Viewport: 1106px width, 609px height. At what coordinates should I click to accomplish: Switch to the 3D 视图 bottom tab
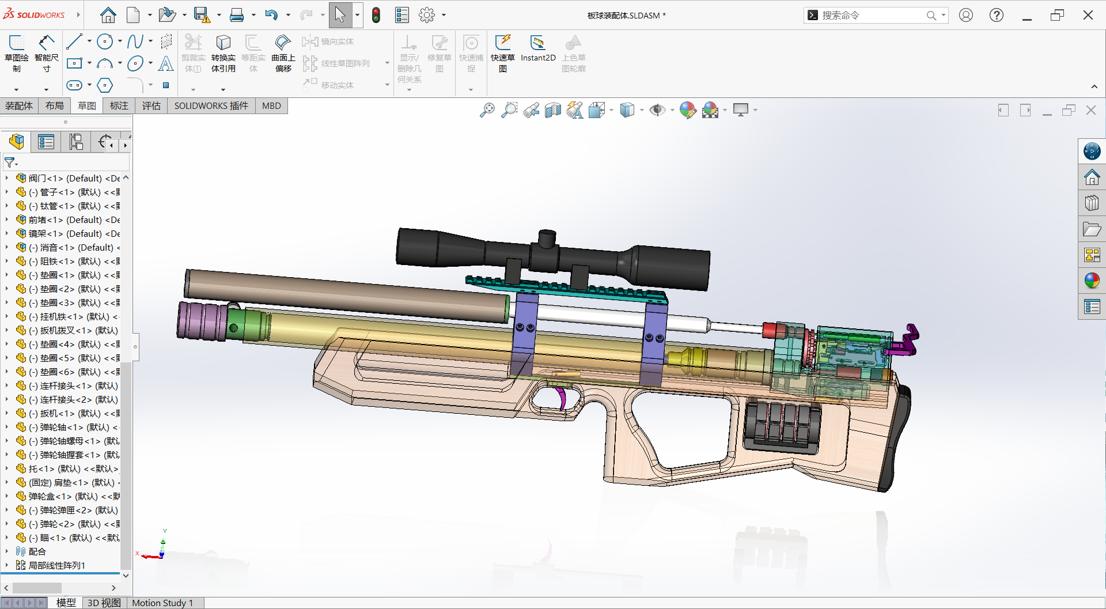pyautogui.click(x=104, y=603)
